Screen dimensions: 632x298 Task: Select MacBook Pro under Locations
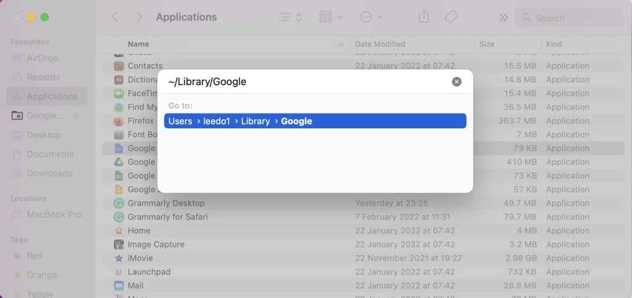[47, 215]
